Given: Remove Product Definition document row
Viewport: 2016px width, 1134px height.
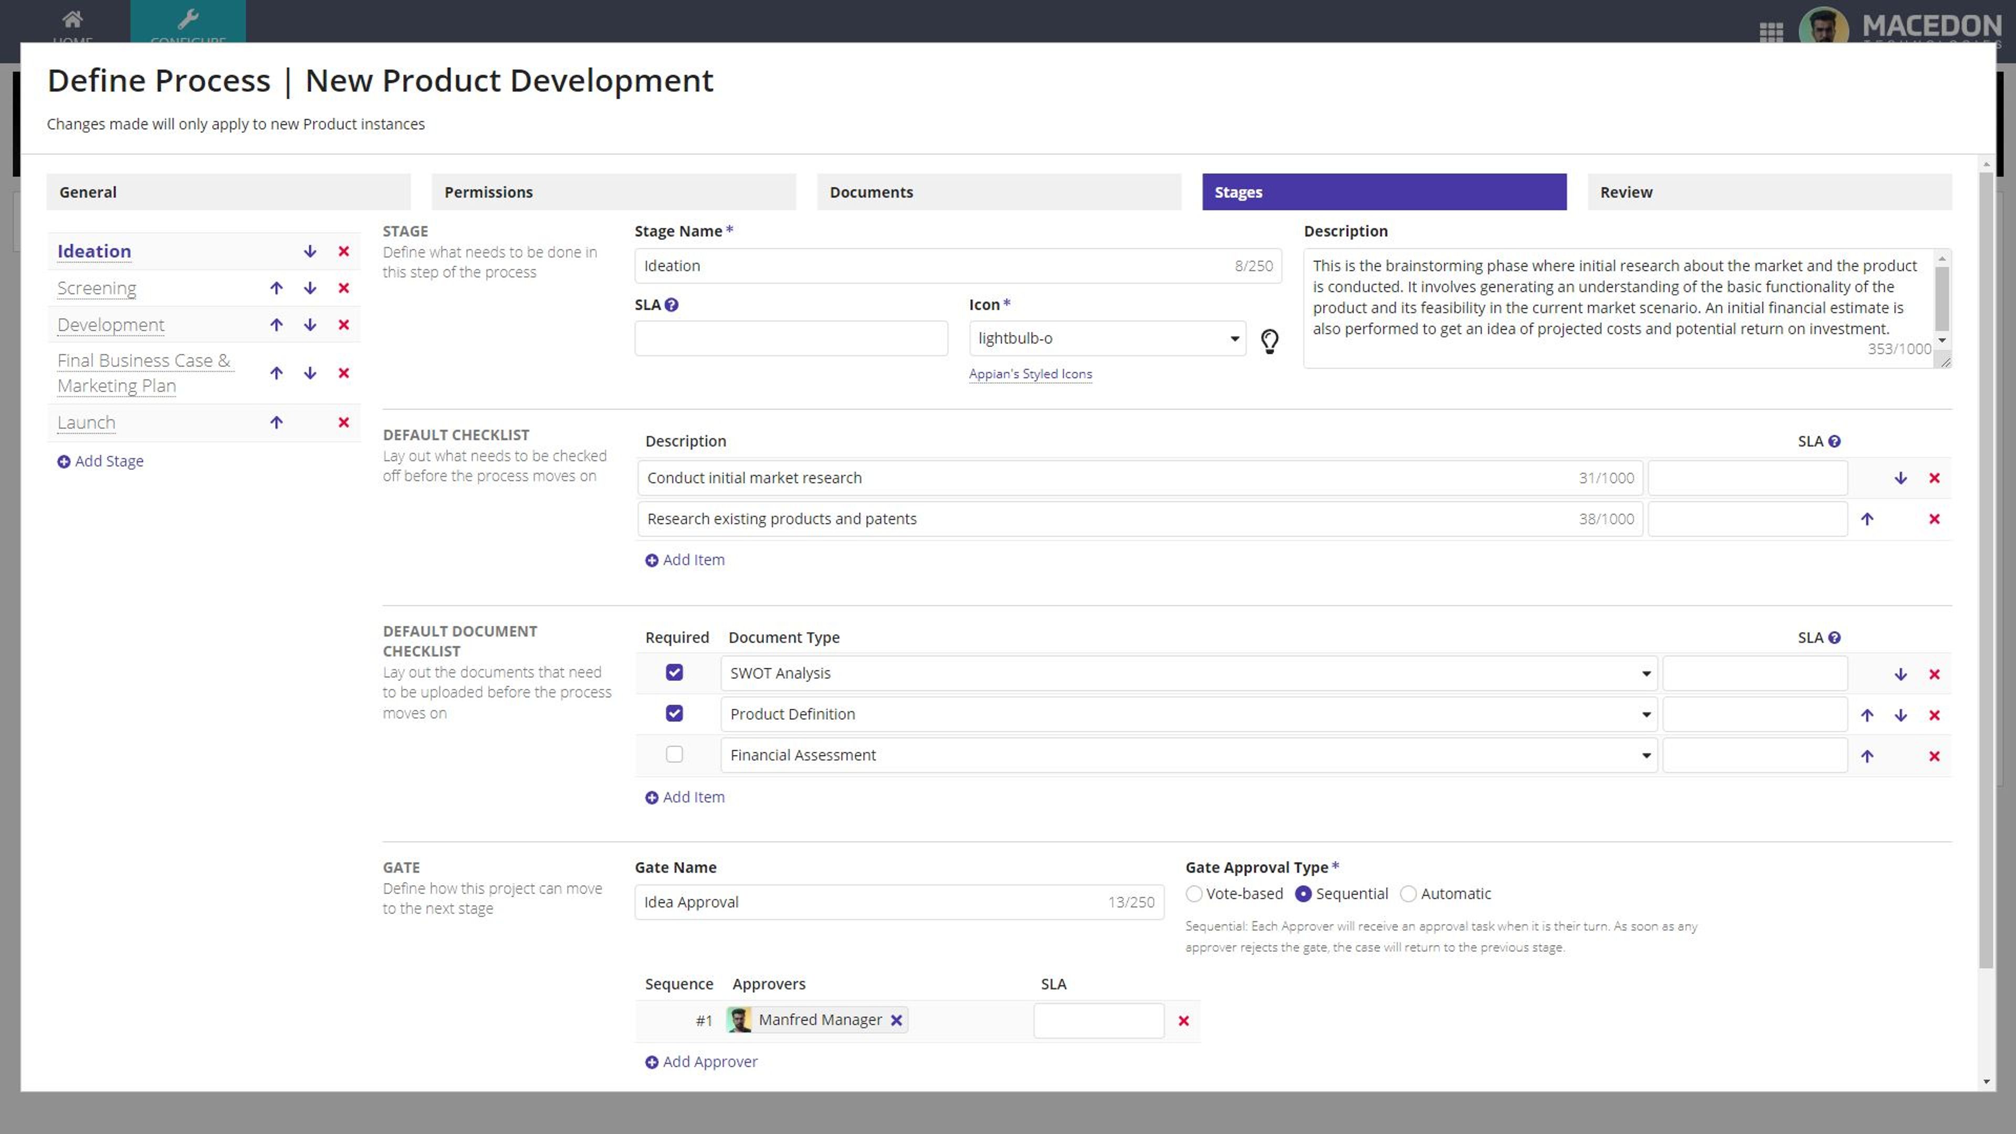Looking at the screenshot, I should (1935, 715).
